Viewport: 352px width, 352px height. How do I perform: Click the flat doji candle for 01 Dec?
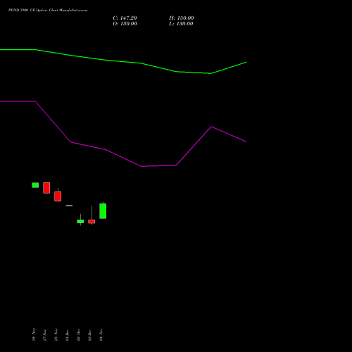69,206
